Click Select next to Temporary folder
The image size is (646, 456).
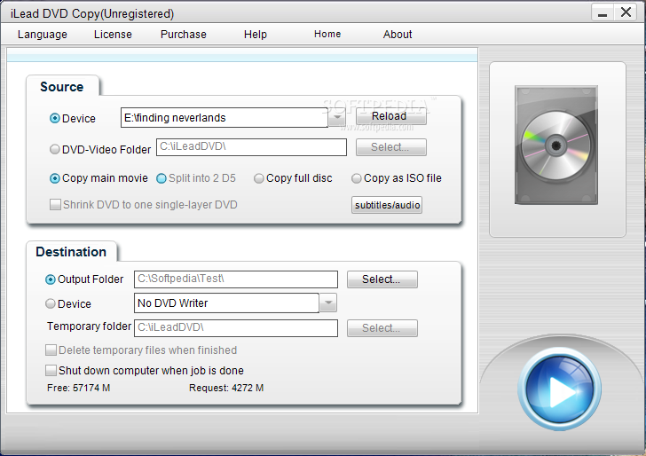tap(382, 328)
